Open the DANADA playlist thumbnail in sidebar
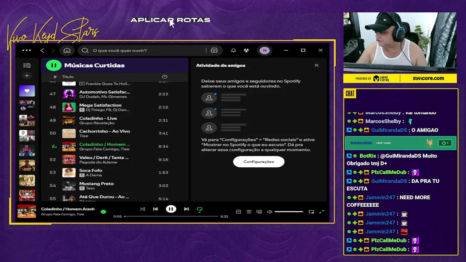 tap(27, 195)
